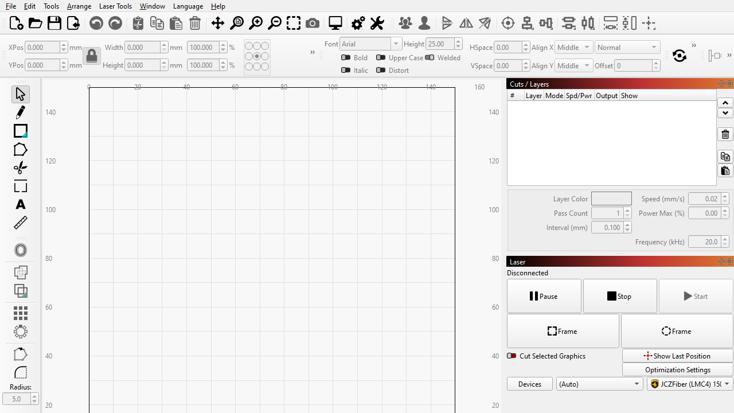This screenshot has height=413, width=734.
Task: Click the delete trash icon in toolbar
Action: (195, 24)
